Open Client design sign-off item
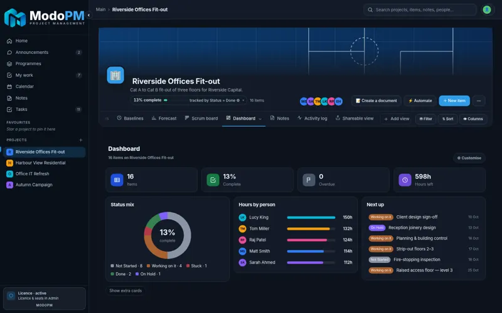 click(x=424, y=217)
